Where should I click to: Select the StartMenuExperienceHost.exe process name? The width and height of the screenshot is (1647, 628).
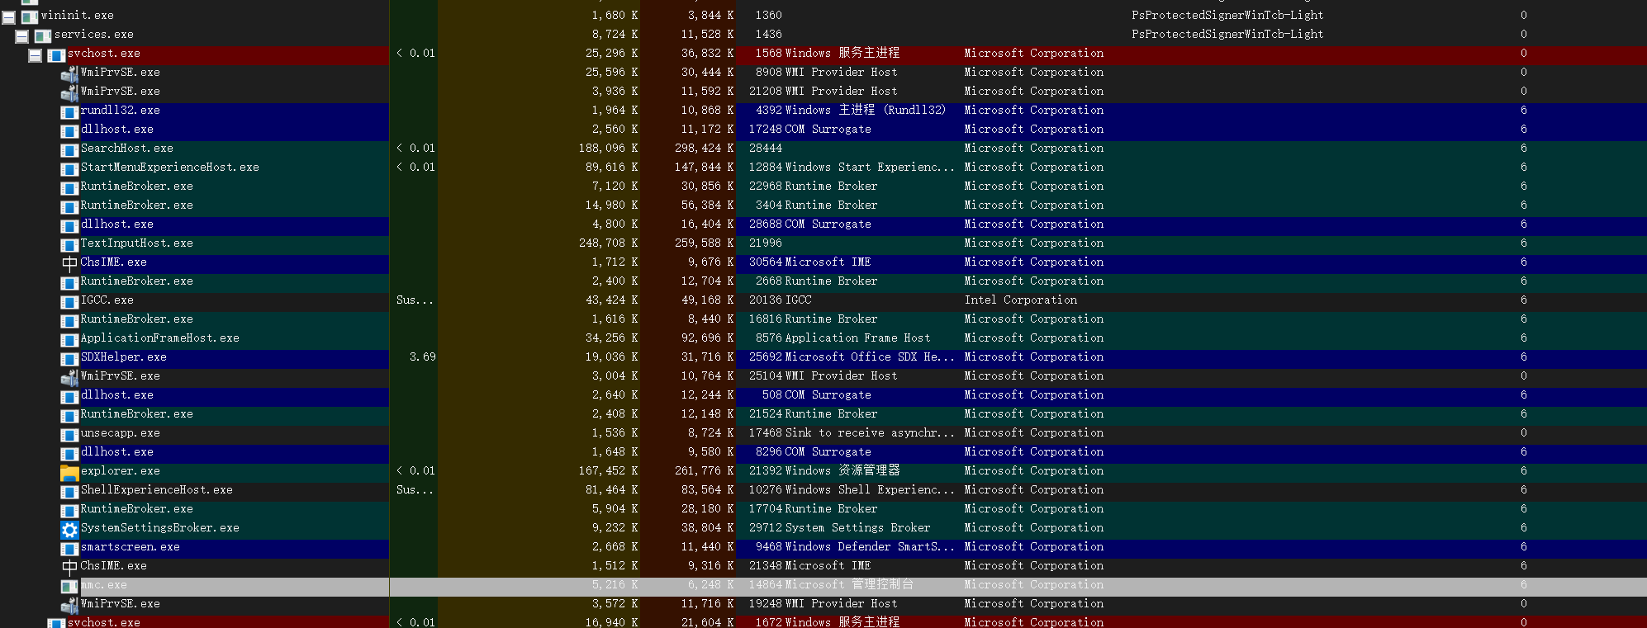click(169, 168)
